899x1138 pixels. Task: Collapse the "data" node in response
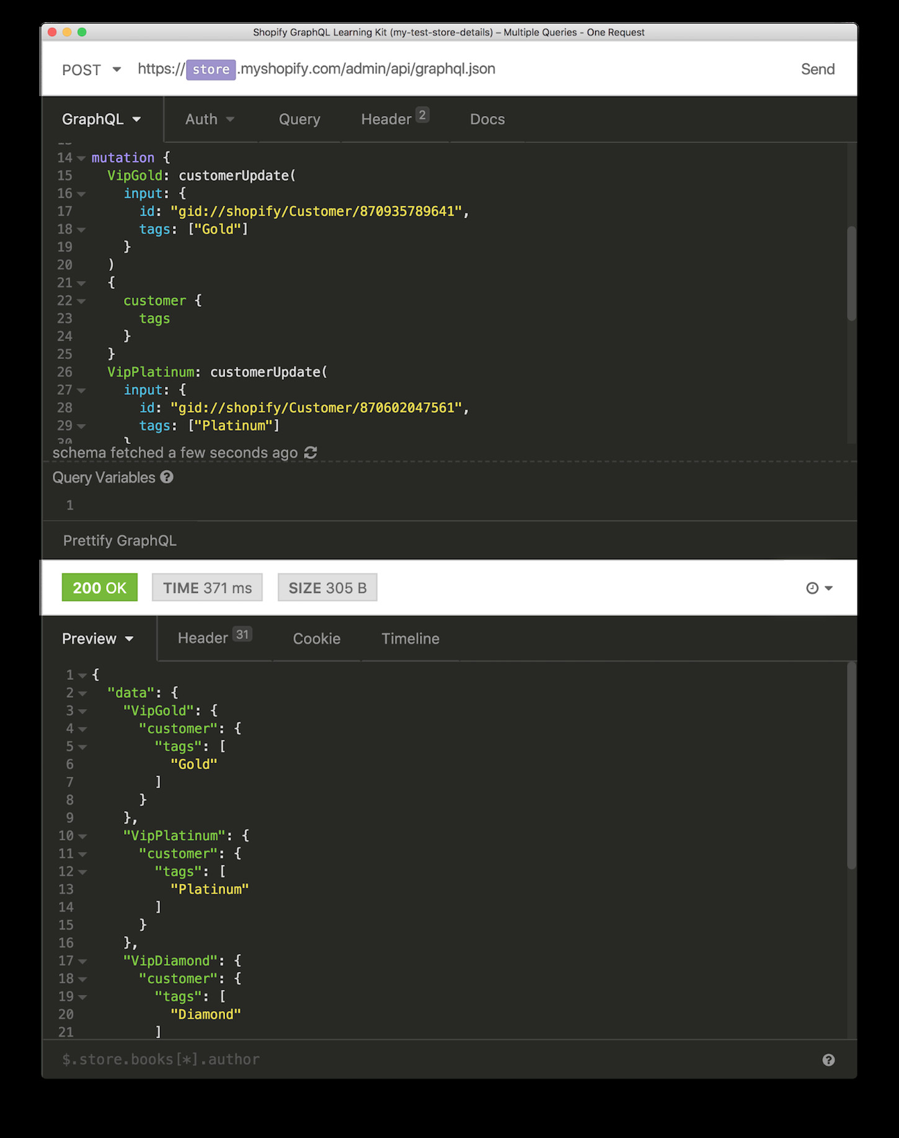click(82, 694)
